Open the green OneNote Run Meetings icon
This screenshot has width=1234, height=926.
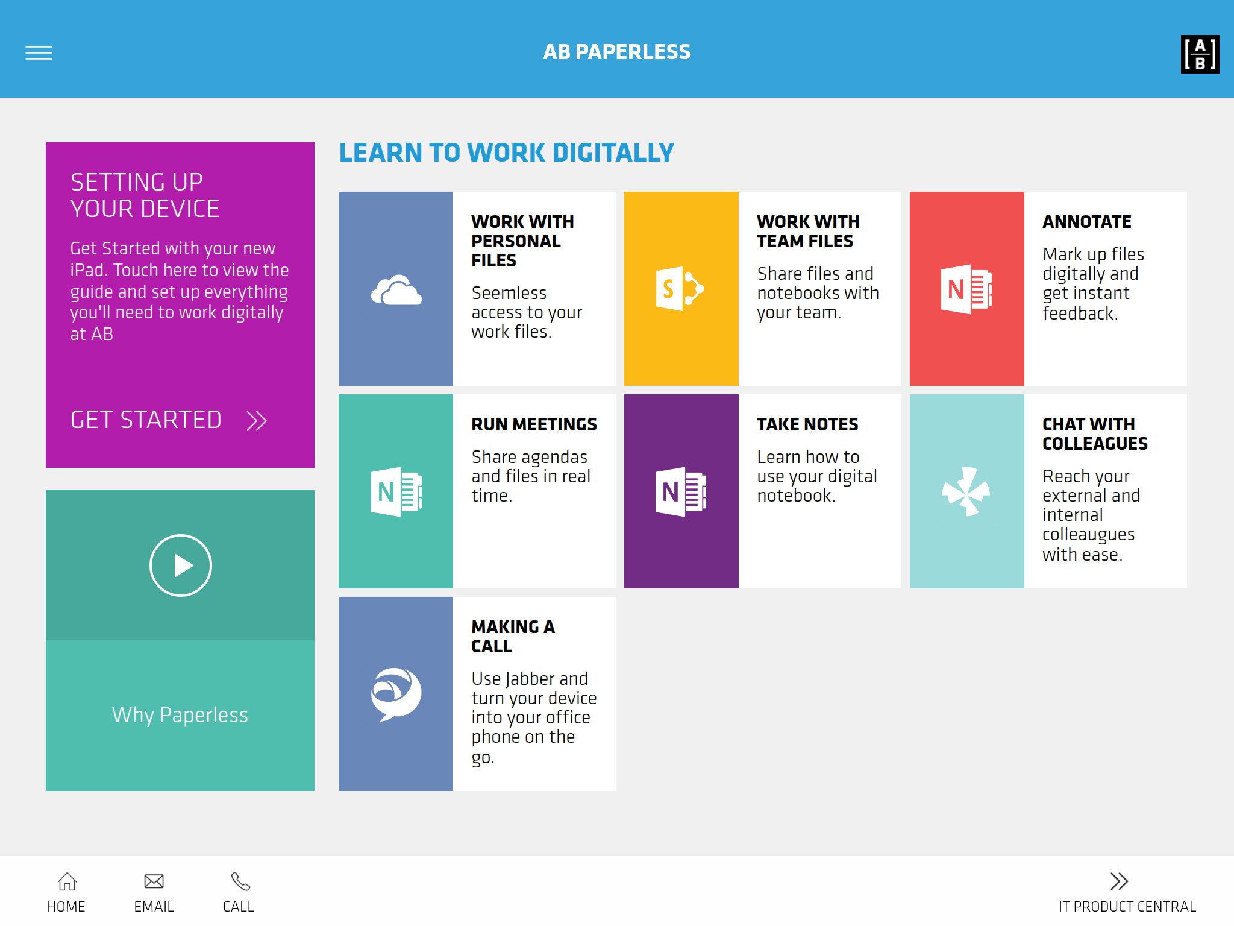tap(396, 491)
